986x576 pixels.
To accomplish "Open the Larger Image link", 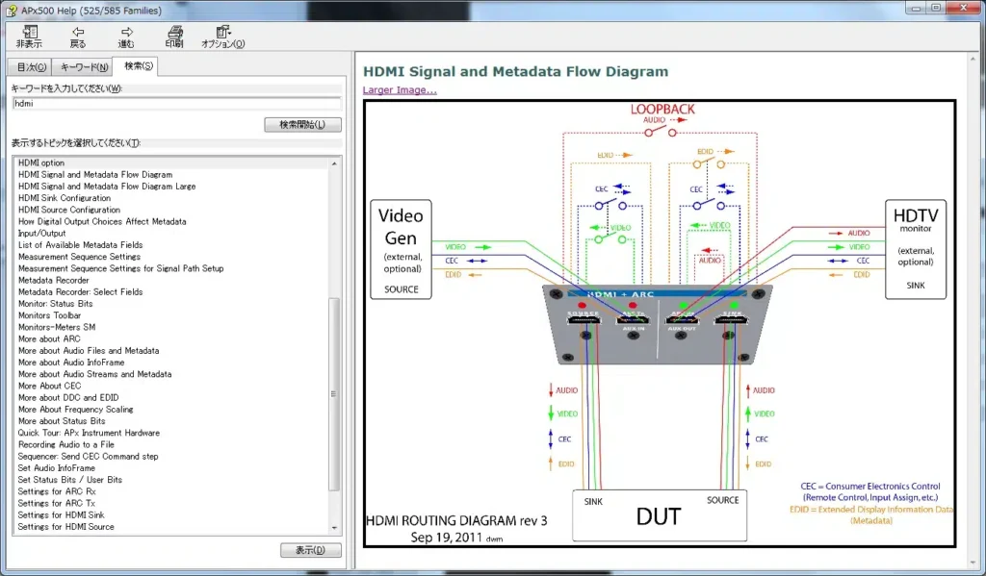I will [x=400, y=90].
